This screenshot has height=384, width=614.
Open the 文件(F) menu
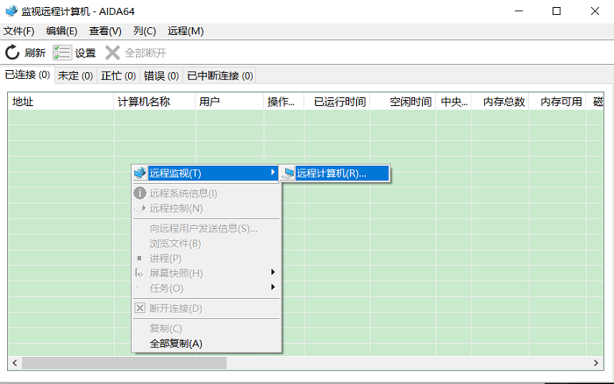pyautogui.click(x=18, y=31)
